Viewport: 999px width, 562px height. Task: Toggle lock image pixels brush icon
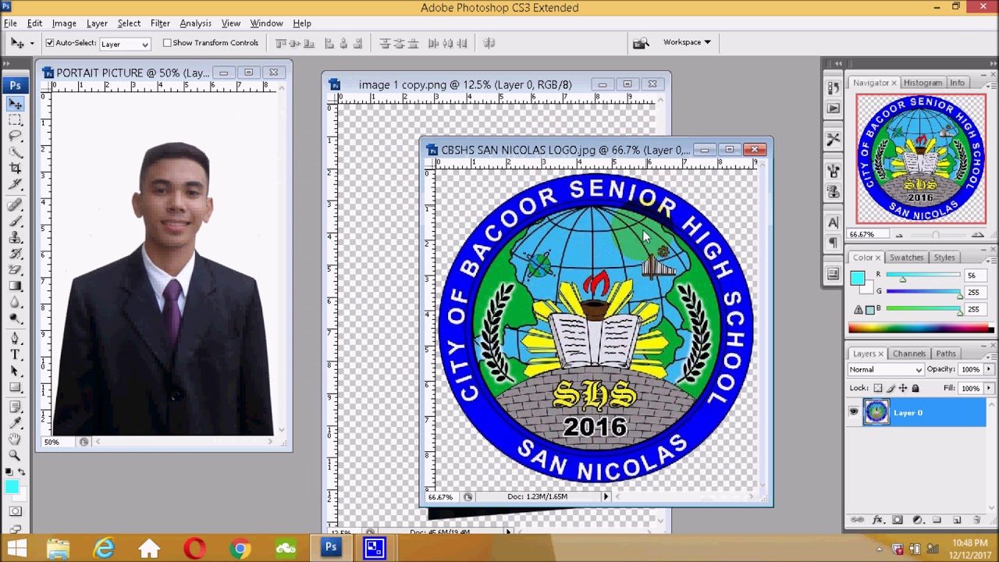(891, 388)
